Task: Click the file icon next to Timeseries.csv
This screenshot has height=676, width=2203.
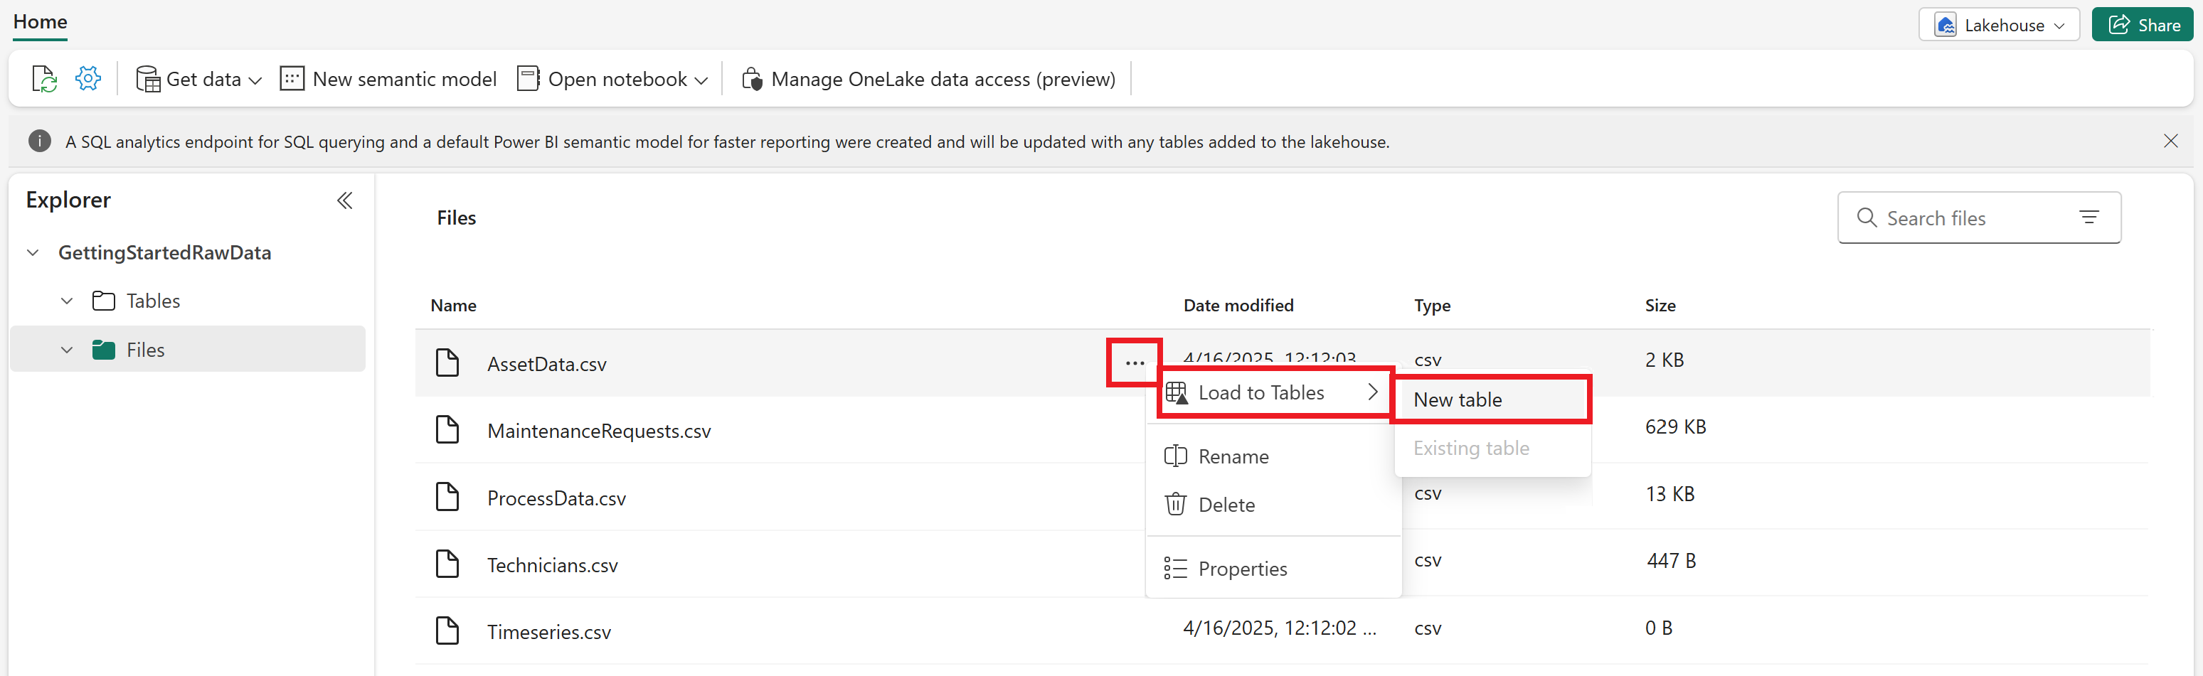Action: (x=447, y=631)
